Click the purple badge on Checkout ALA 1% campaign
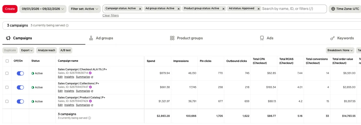The height and width of the screenshot is (125, 361). click(x=90, y=73)
